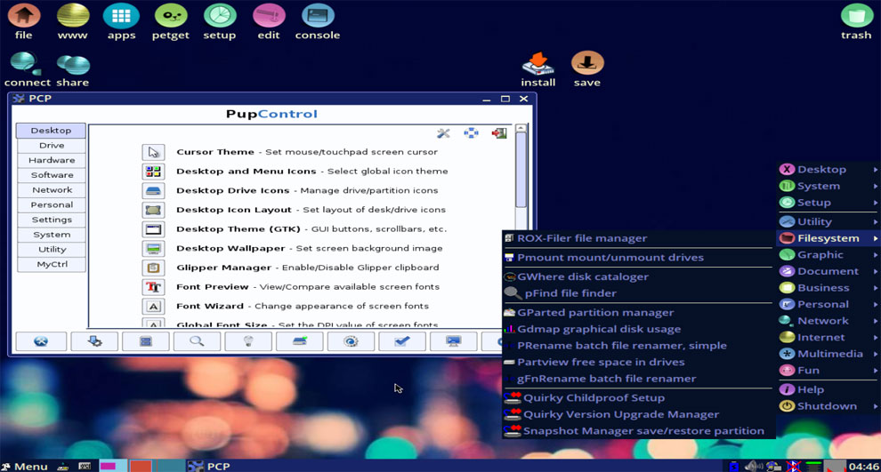
Task: Open the setup desktop icon
Action: (x=219, y=20)
